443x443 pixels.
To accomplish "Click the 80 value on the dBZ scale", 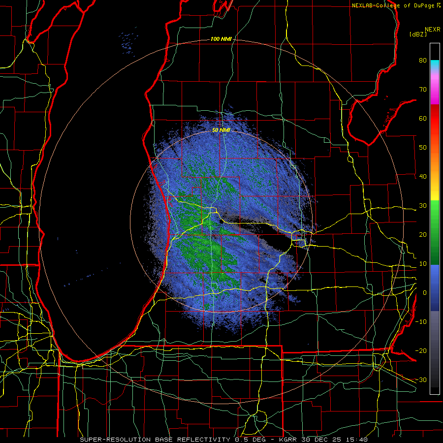I will click(x=423, y=61).
